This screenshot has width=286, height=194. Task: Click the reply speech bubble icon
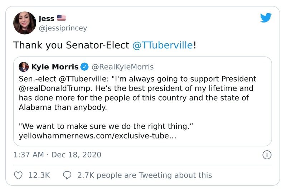67,175
